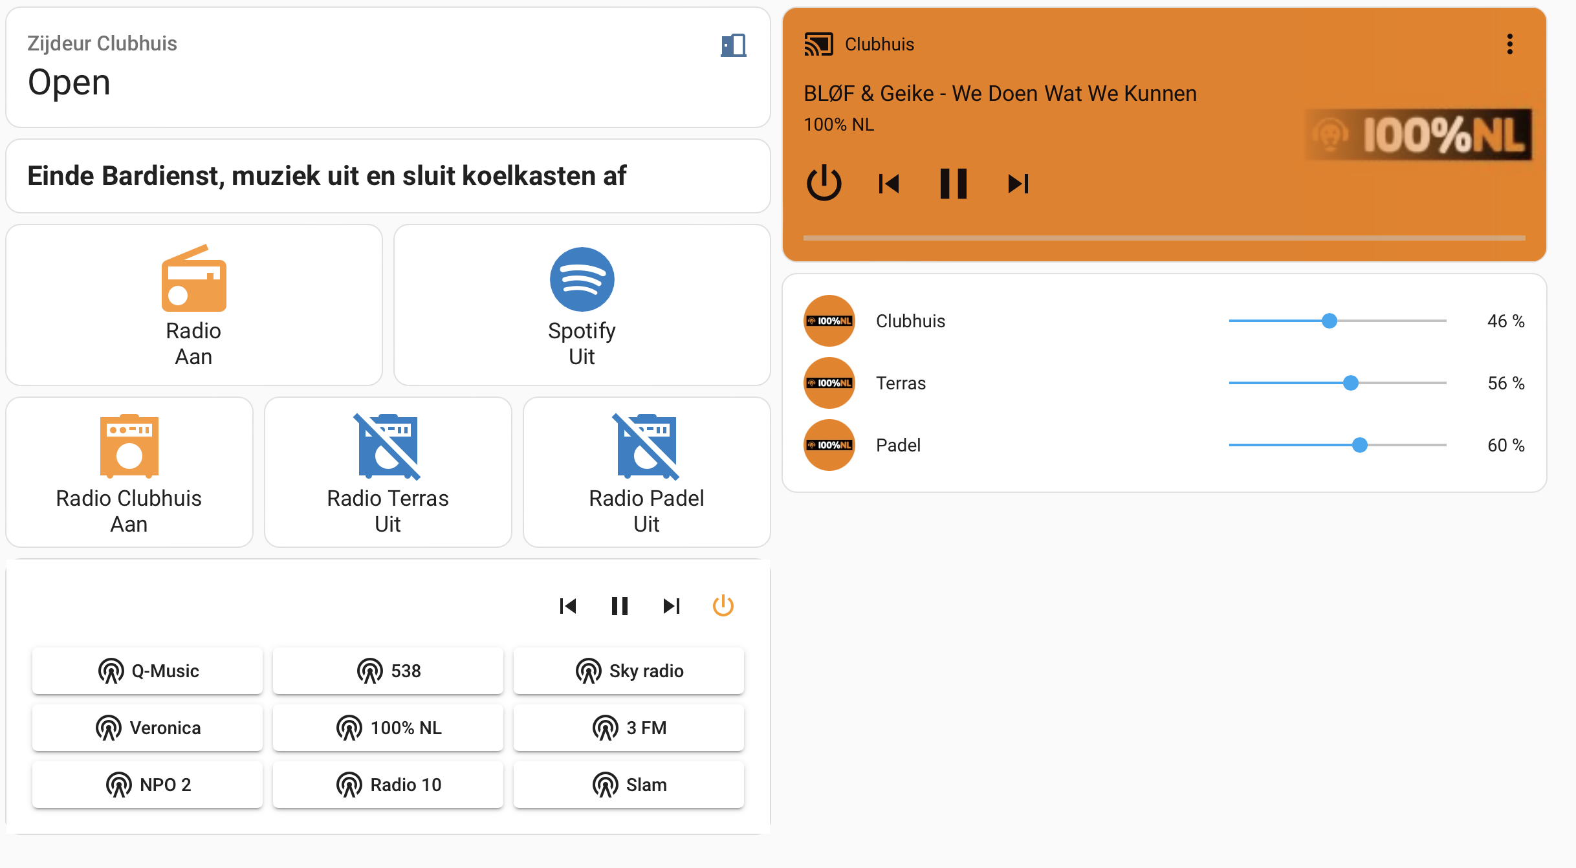This screenshot has width=1576, height=868.
Task: Open the Zijdeur Clubhuis door sensor icon
Action: [733, 45]
